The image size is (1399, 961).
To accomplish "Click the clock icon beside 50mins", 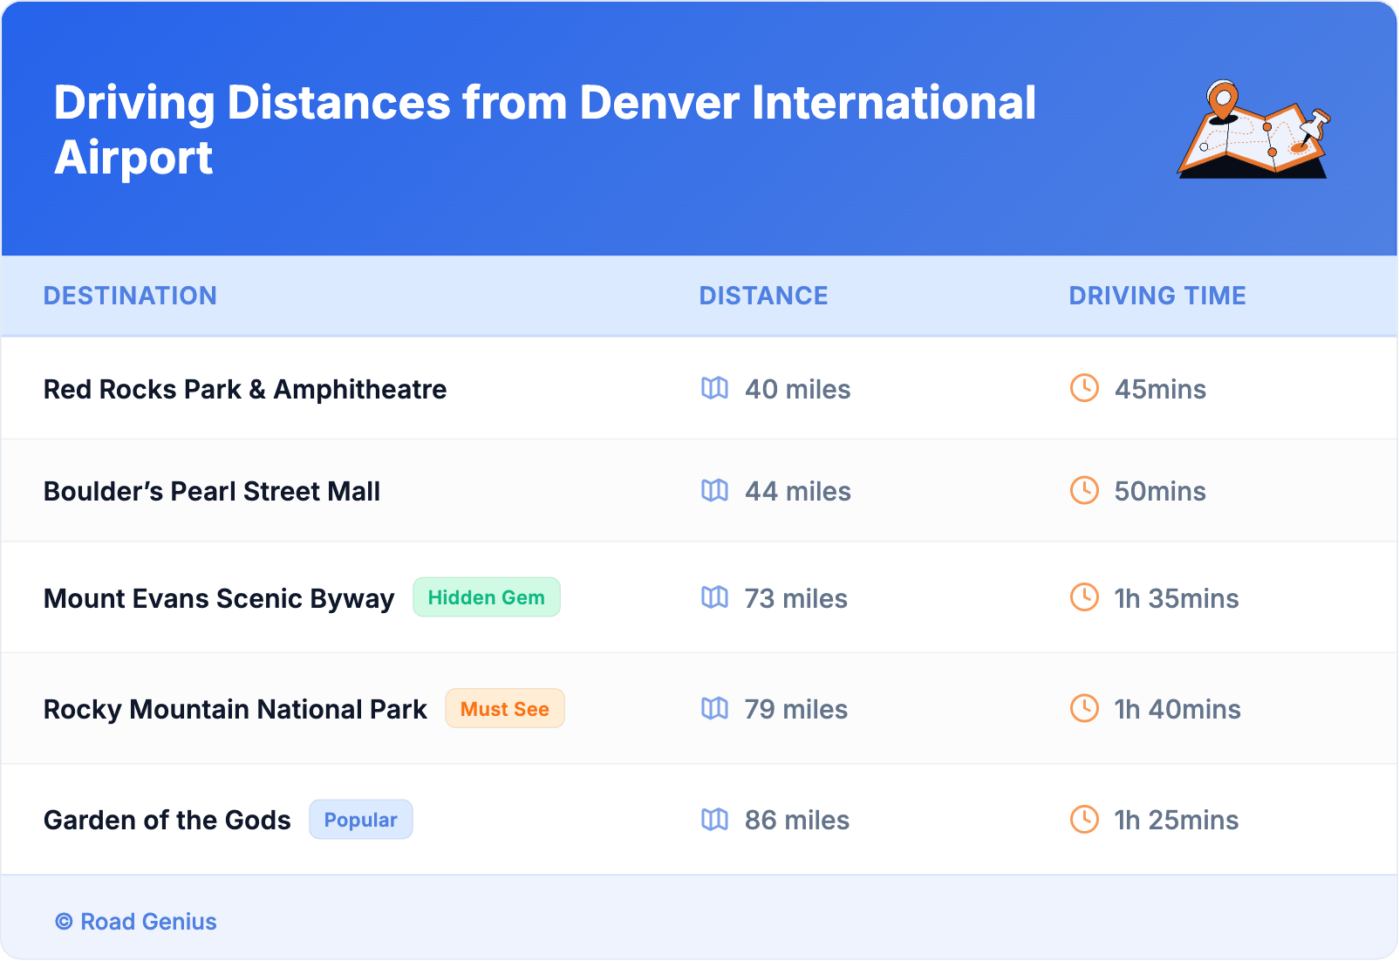I will click(1084, 490).
